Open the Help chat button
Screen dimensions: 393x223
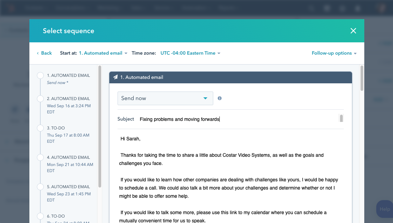[384, 209]
